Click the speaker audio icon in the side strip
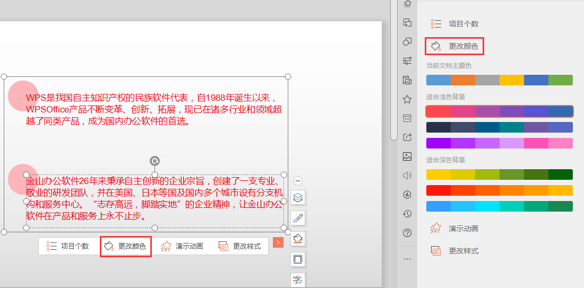Image resolution: width=584 pixels, height=288 pixels. point(407,176)
